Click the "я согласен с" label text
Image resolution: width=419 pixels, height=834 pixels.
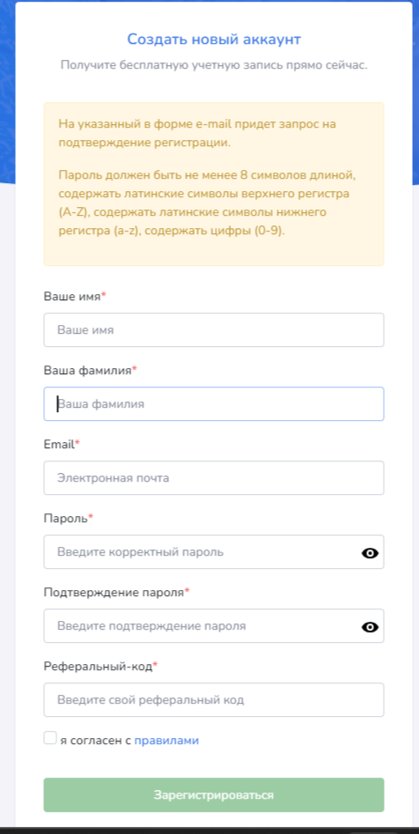point(96,741)
